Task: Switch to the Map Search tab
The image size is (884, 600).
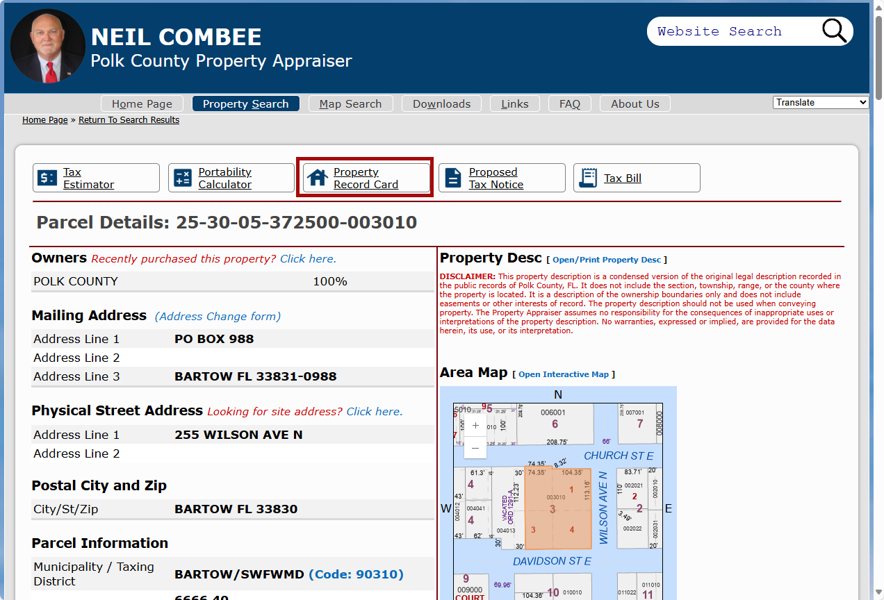Action: 350,103
